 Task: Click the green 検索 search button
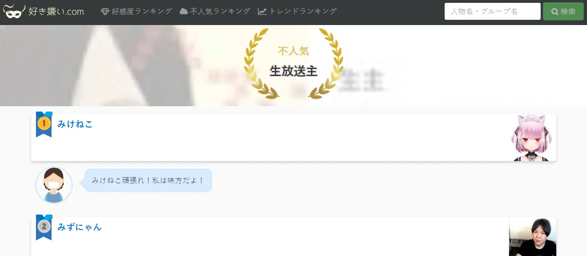coord(563,11)
